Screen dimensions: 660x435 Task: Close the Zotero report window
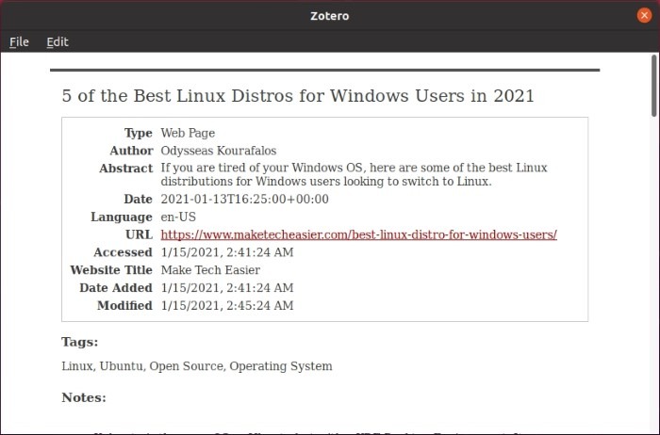pos(644,16)
